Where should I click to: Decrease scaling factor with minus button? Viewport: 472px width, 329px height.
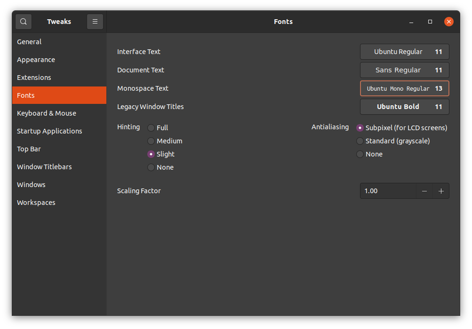pos(424,191)
